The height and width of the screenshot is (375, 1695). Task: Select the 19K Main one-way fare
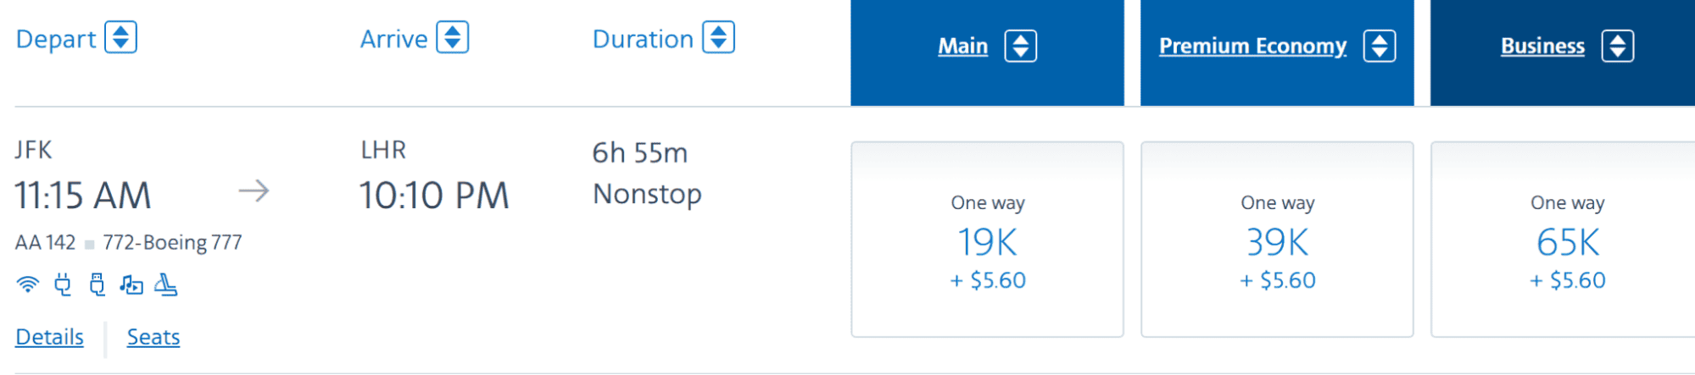[987, 240]
